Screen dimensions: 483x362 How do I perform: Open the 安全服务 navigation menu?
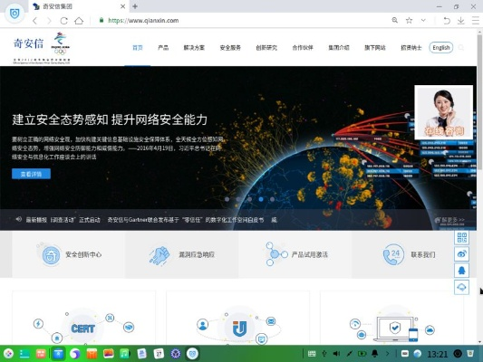(230, 48)
